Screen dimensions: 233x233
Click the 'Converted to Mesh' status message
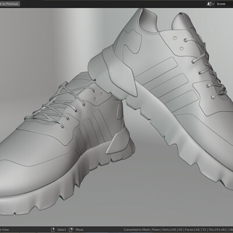pos(137,230)
